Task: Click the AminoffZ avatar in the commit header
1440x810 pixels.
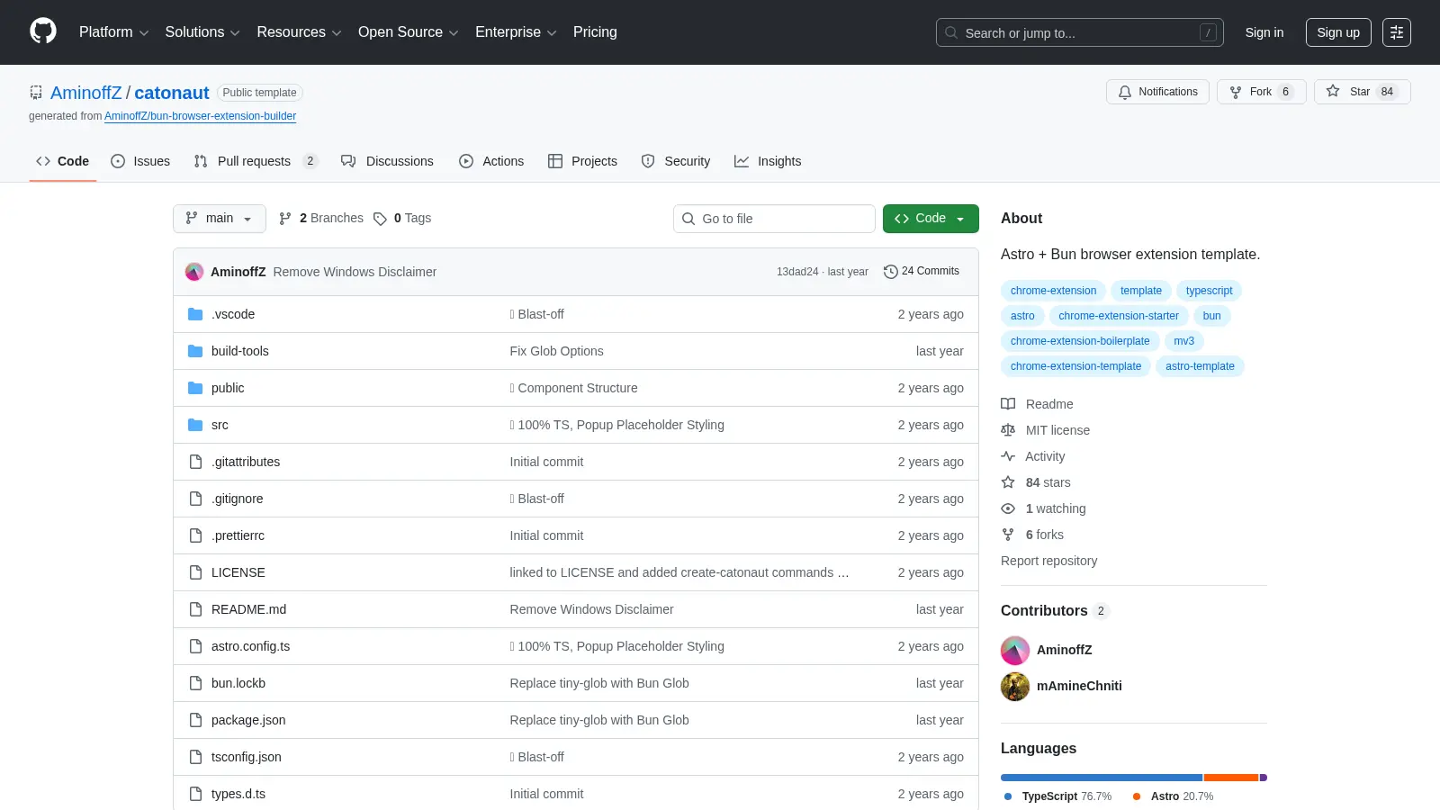Action: click(x=194, y=272)
